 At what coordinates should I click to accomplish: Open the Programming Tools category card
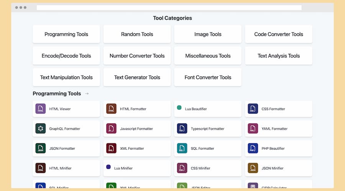coord(66,34)
